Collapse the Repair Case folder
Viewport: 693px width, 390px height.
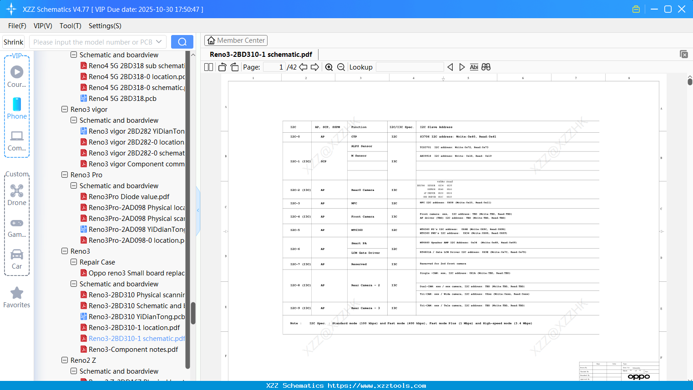(74, 262)
